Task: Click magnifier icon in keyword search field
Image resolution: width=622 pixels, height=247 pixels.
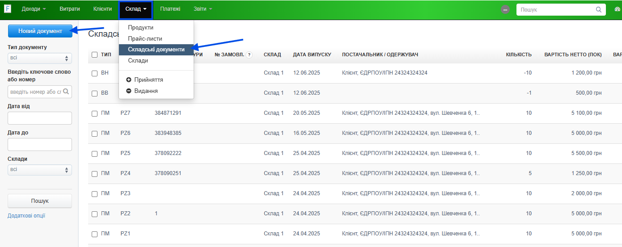Action: (66, 92)
